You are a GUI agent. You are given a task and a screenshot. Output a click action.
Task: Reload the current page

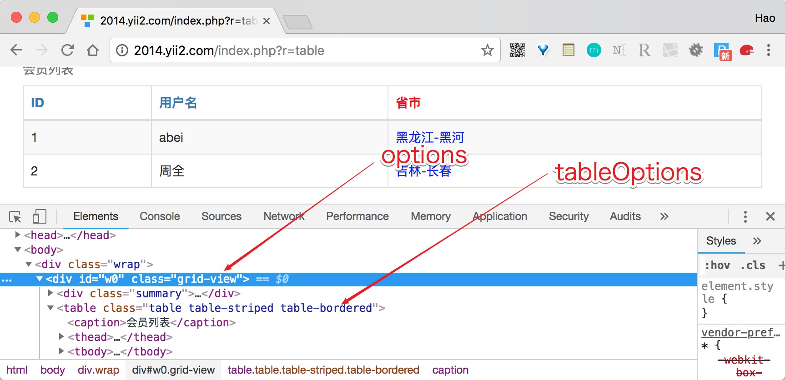click(67, 50)
